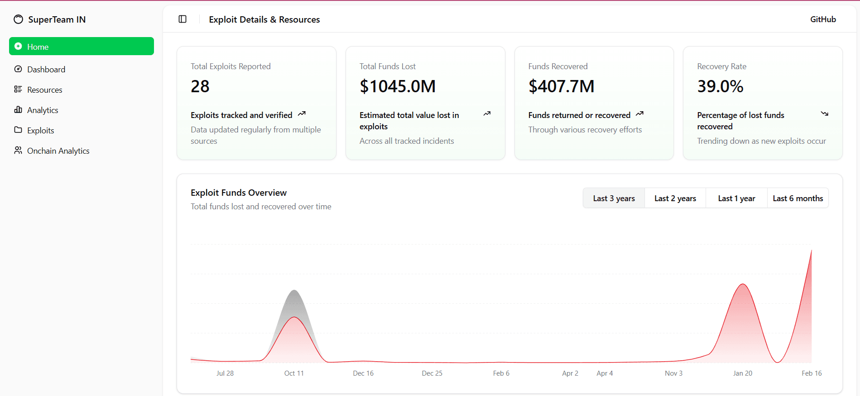
Task: Open Dashboard from the sidebar
Action: [x=82, y=69]
